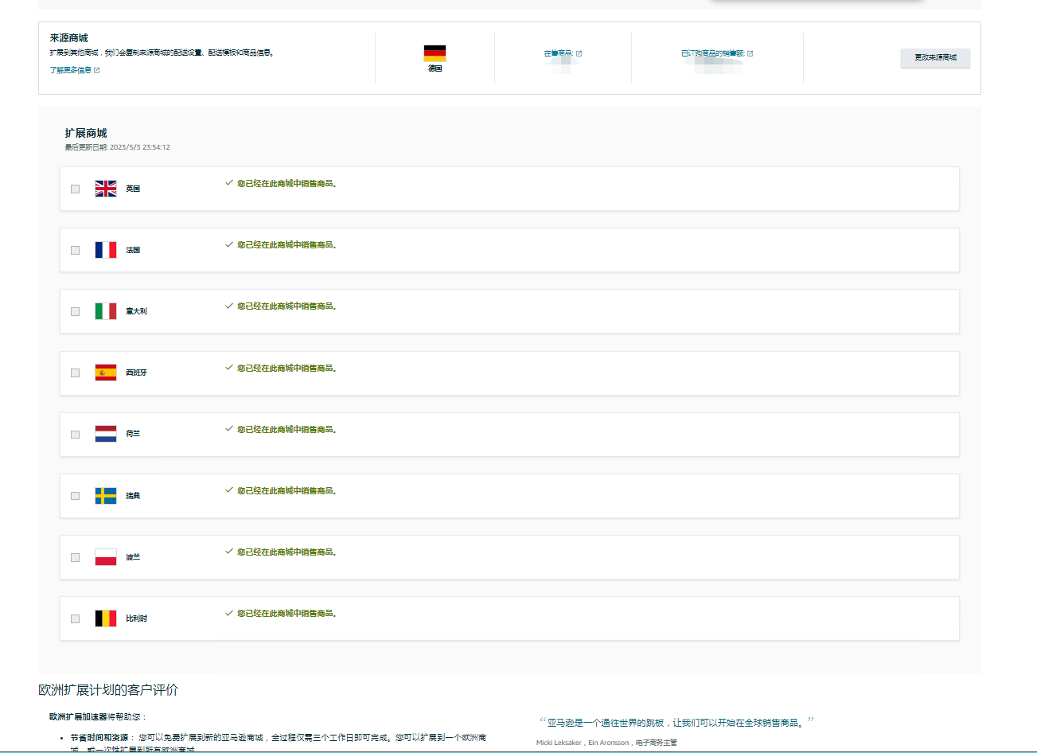Click external-link icon beside 在售商品
Screen dimensions: 1037x753
pos(579,53)
